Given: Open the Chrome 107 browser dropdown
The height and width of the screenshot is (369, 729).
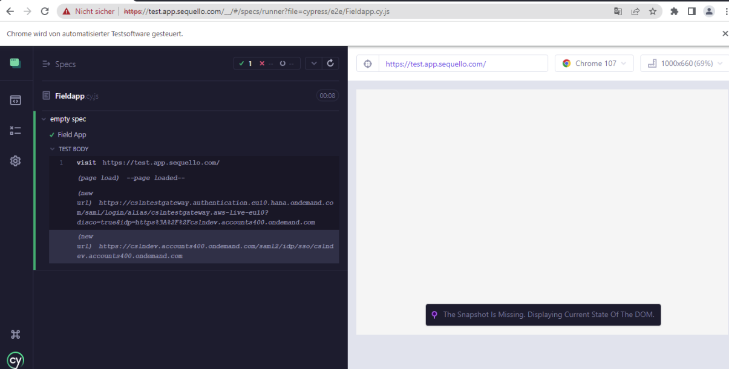Looking at the screenshot, I should pyautogui.click(x=593, y=63).
